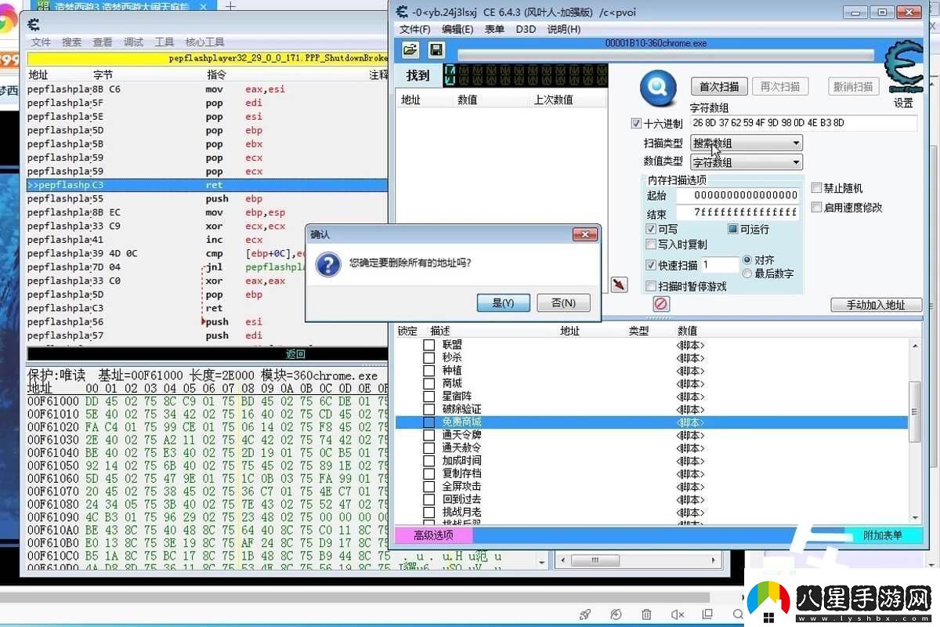
Task: Tick the lock checkbox for 联盟
Action: click(x=428, y=345)
